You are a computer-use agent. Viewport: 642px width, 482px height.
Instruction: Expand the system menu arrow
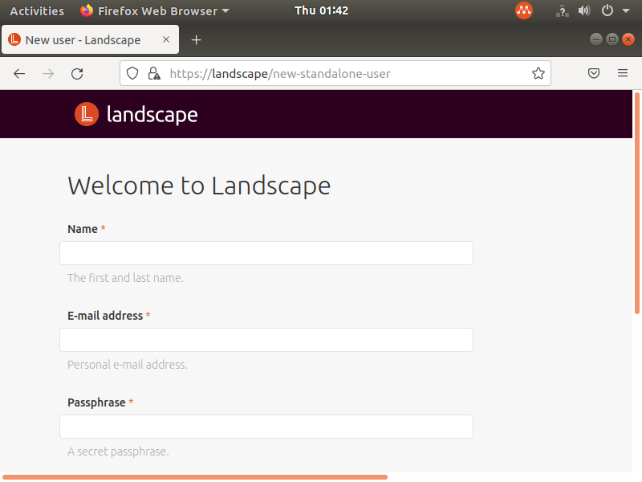(x=626, y=11)
